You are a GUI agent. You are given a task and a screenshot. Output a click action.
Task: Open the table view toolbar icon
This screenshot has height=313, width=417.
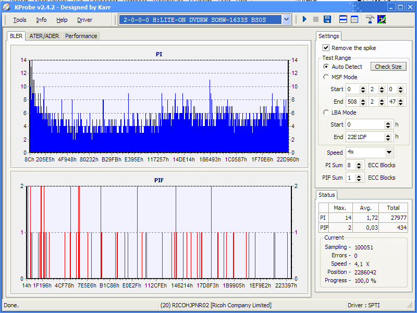point(354,19)
